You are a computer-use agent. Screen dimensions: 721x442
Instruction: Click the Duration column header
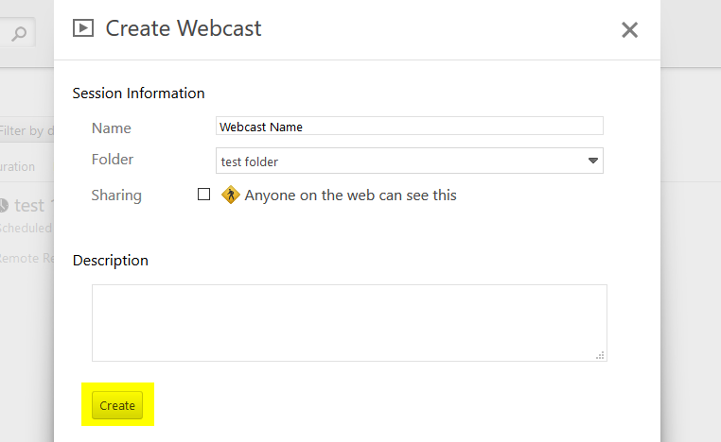pyautogui.click(x=17, y=166)
